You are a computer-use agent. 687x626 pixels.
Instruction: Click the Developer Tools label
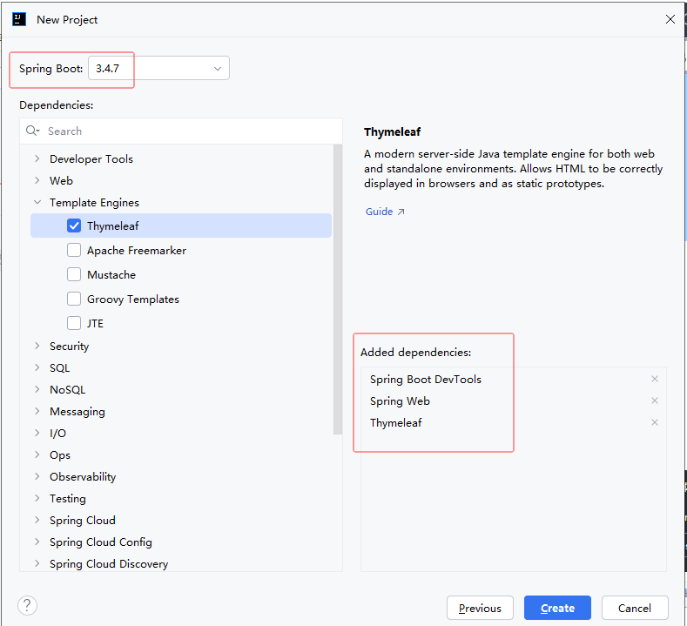pyautogui.click(x=91, y=159)
